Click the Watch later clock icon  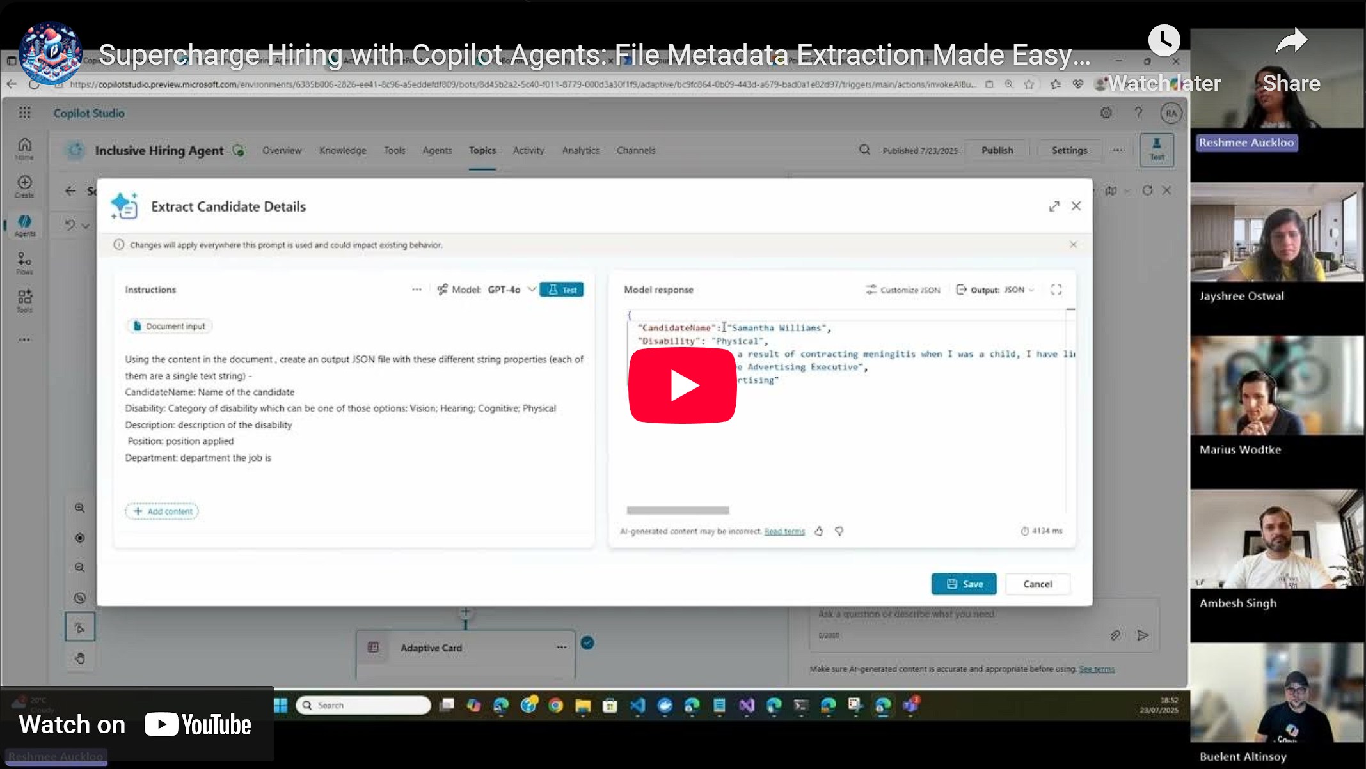point(1164,41)
